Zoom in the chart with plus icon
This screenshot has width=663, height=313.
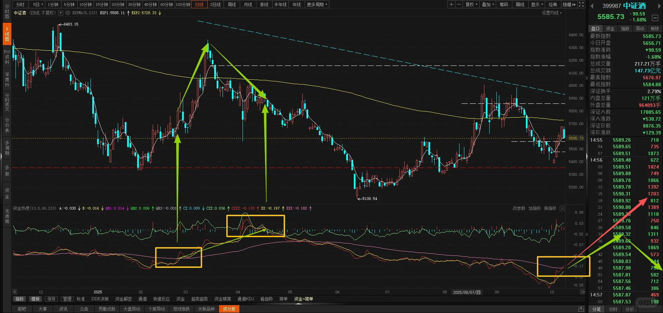click(x=451, y=4)
